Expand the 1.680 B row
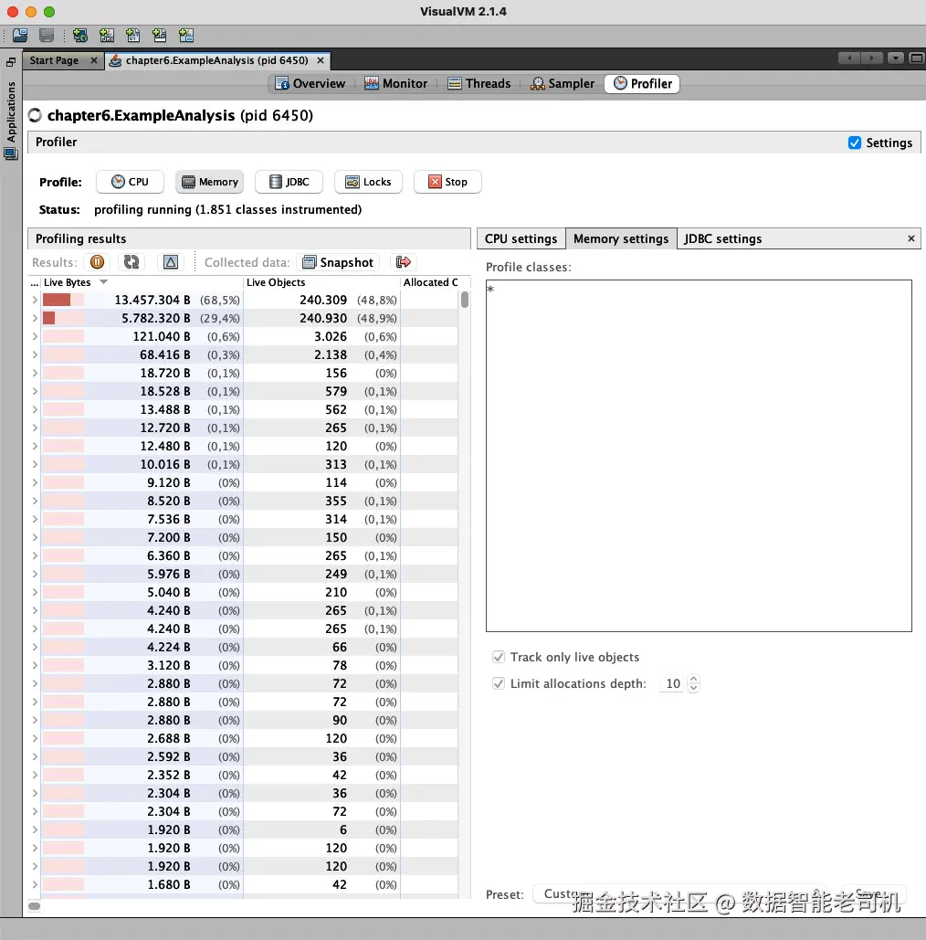The width and height of the screenshot is (926, 940). tap(35, 884)
